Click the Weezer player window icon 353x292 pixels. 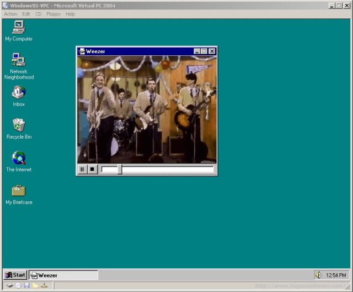(x=82, y=51)
